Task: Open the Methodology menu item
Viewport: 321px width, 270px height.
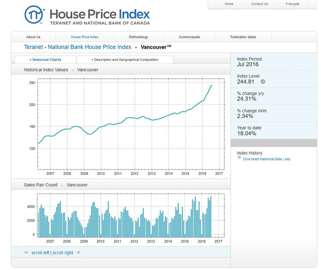Action: [x=139, y=37]
